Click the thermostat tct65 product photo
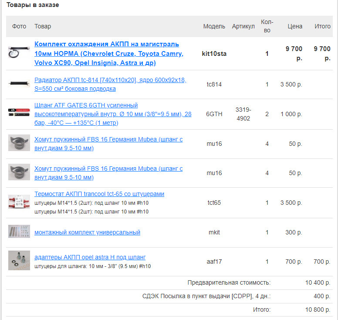This screenshot has height=320, width=338. pyautogui.click(x=19, y=202)
